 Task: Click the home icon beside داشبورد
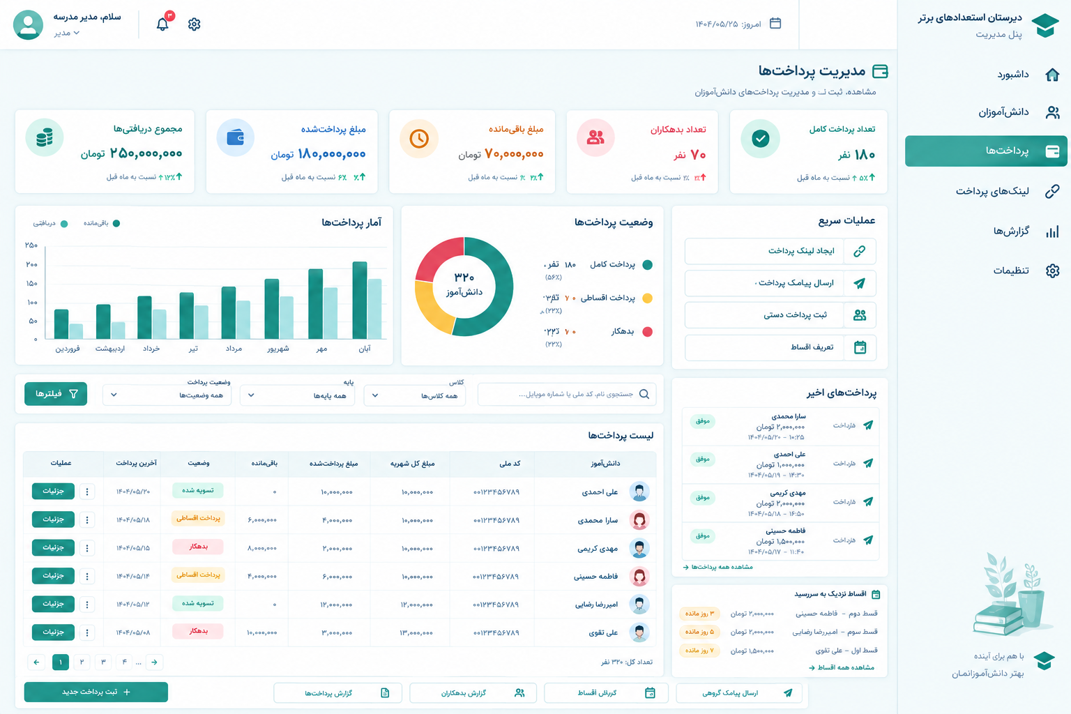1053,75
